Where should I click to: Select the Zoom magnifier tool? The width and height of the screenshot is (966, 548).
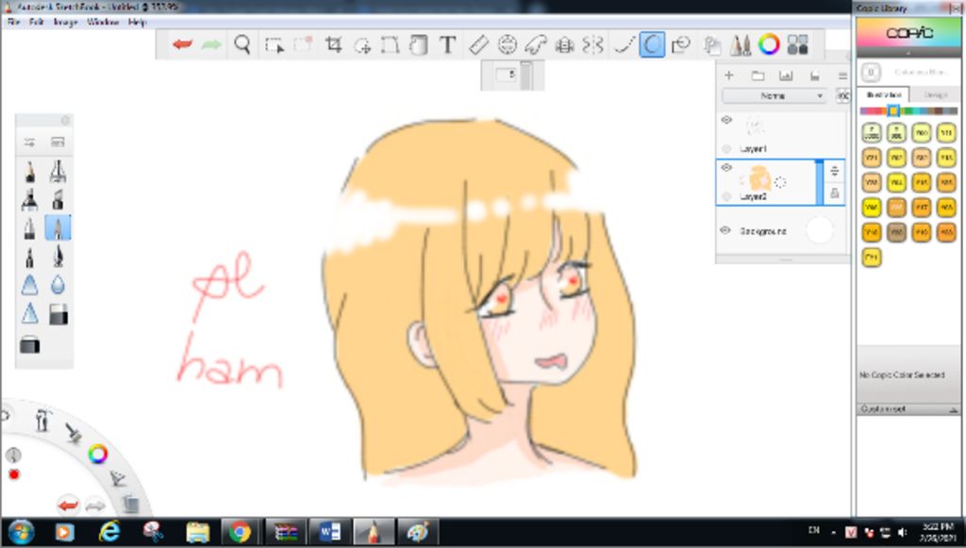(x=242, y=44)
